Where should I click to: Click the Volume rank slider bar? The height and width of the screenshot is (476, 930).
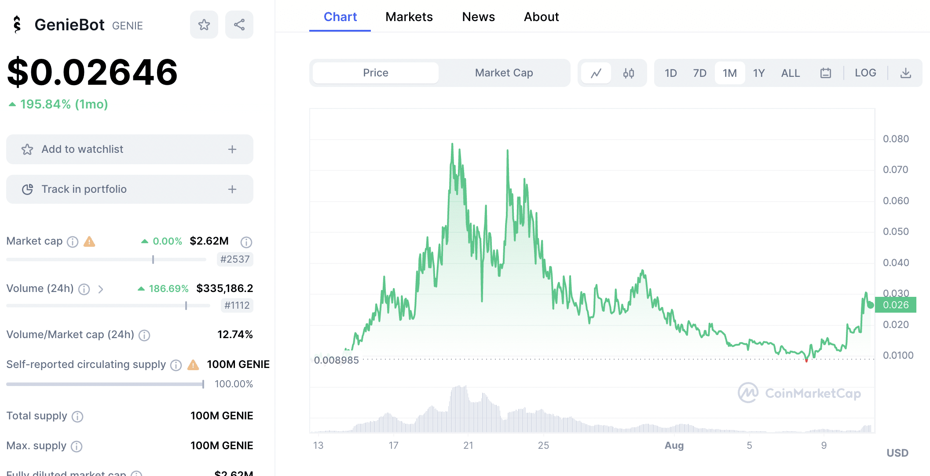[108, 306]
